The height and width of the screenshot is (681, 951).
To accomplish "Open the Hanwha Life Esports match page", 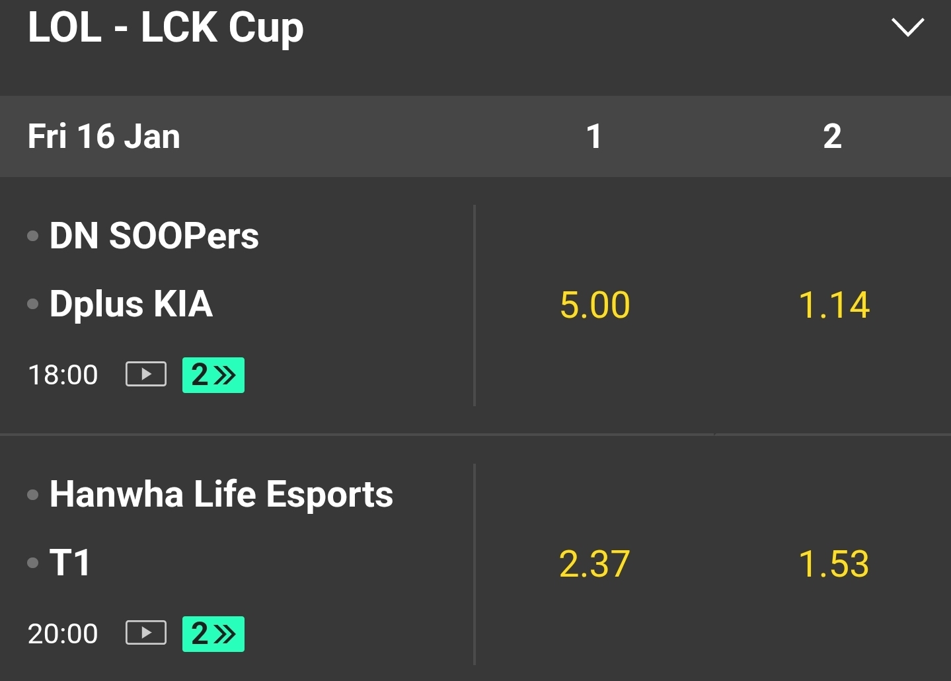I will click(221, 495).
